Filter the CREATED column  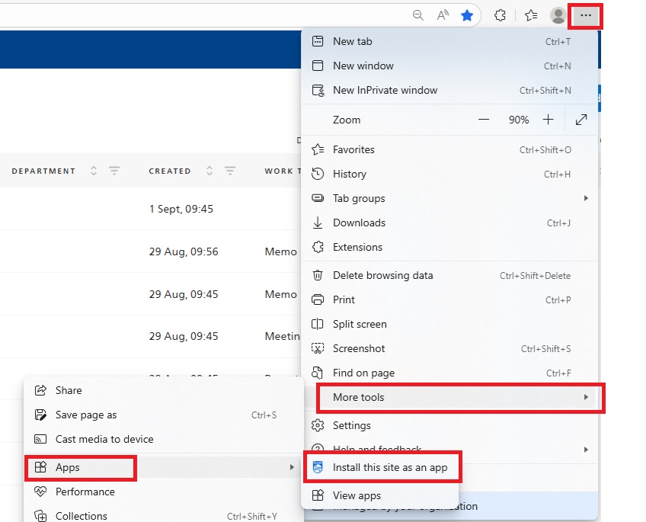(x=230, y=171)
